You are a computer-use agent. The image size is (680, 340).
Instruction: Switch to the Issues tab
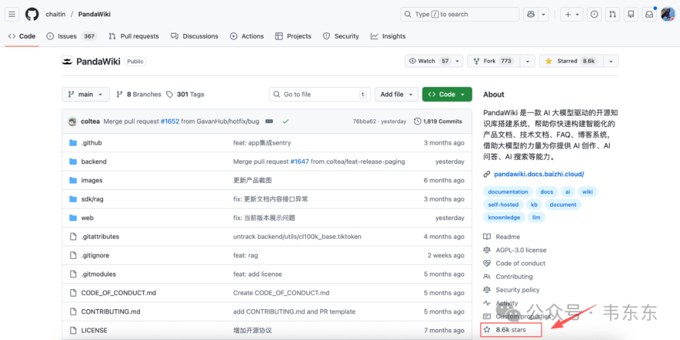(x=67, y=36)
